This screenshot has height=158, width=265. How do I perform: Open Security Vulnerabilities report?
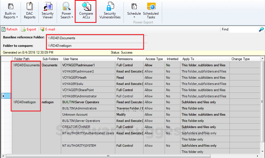point(110,12)
